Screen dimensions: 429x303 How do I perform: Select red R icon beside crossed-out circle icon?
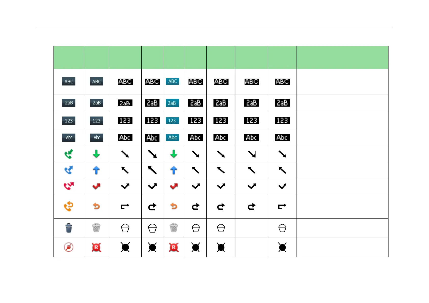[96, 247]
